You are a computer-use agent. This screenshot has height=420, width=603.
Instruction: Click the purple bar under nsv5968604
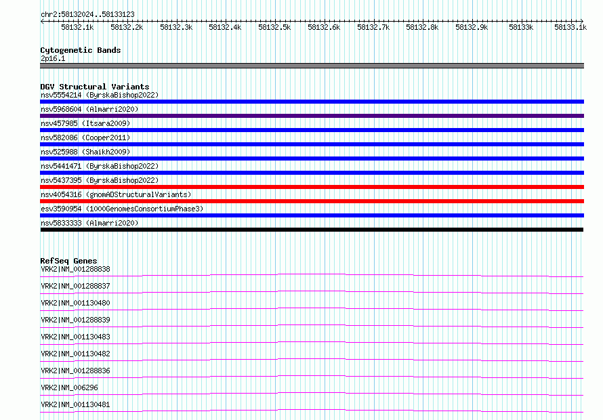tap(312, 116)
